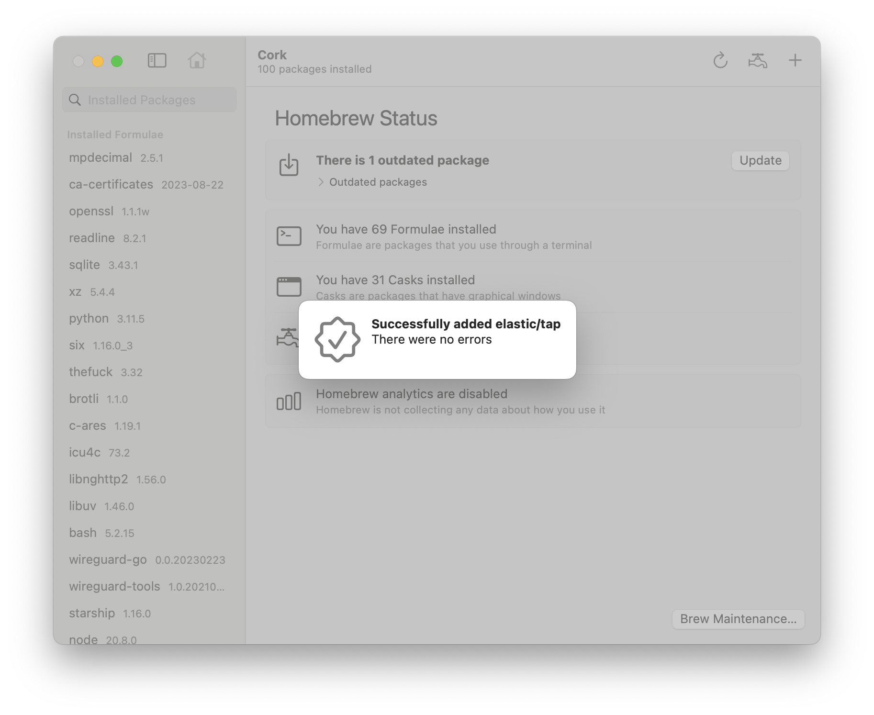Click the green full-screen window button
Viewport: 874px width, 715px height.
click(x=117, y=61)
